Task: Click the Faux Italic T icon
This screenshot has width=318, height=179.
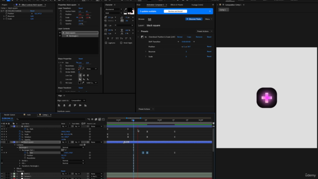Action: [x=112, y=38]
